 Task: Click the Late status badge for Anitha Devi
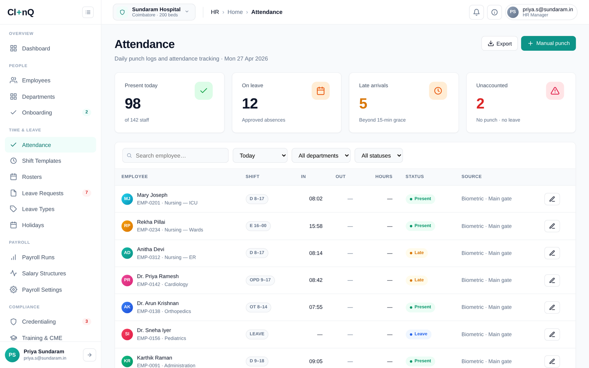(417, 253)
